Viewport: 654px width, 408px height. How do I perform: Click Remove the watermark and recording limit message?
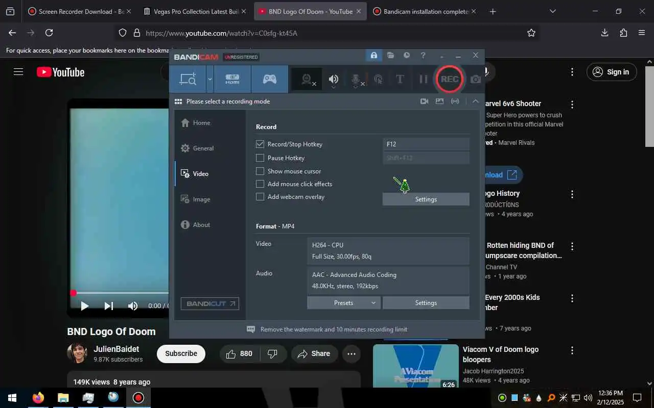click(x=334, y=329)
